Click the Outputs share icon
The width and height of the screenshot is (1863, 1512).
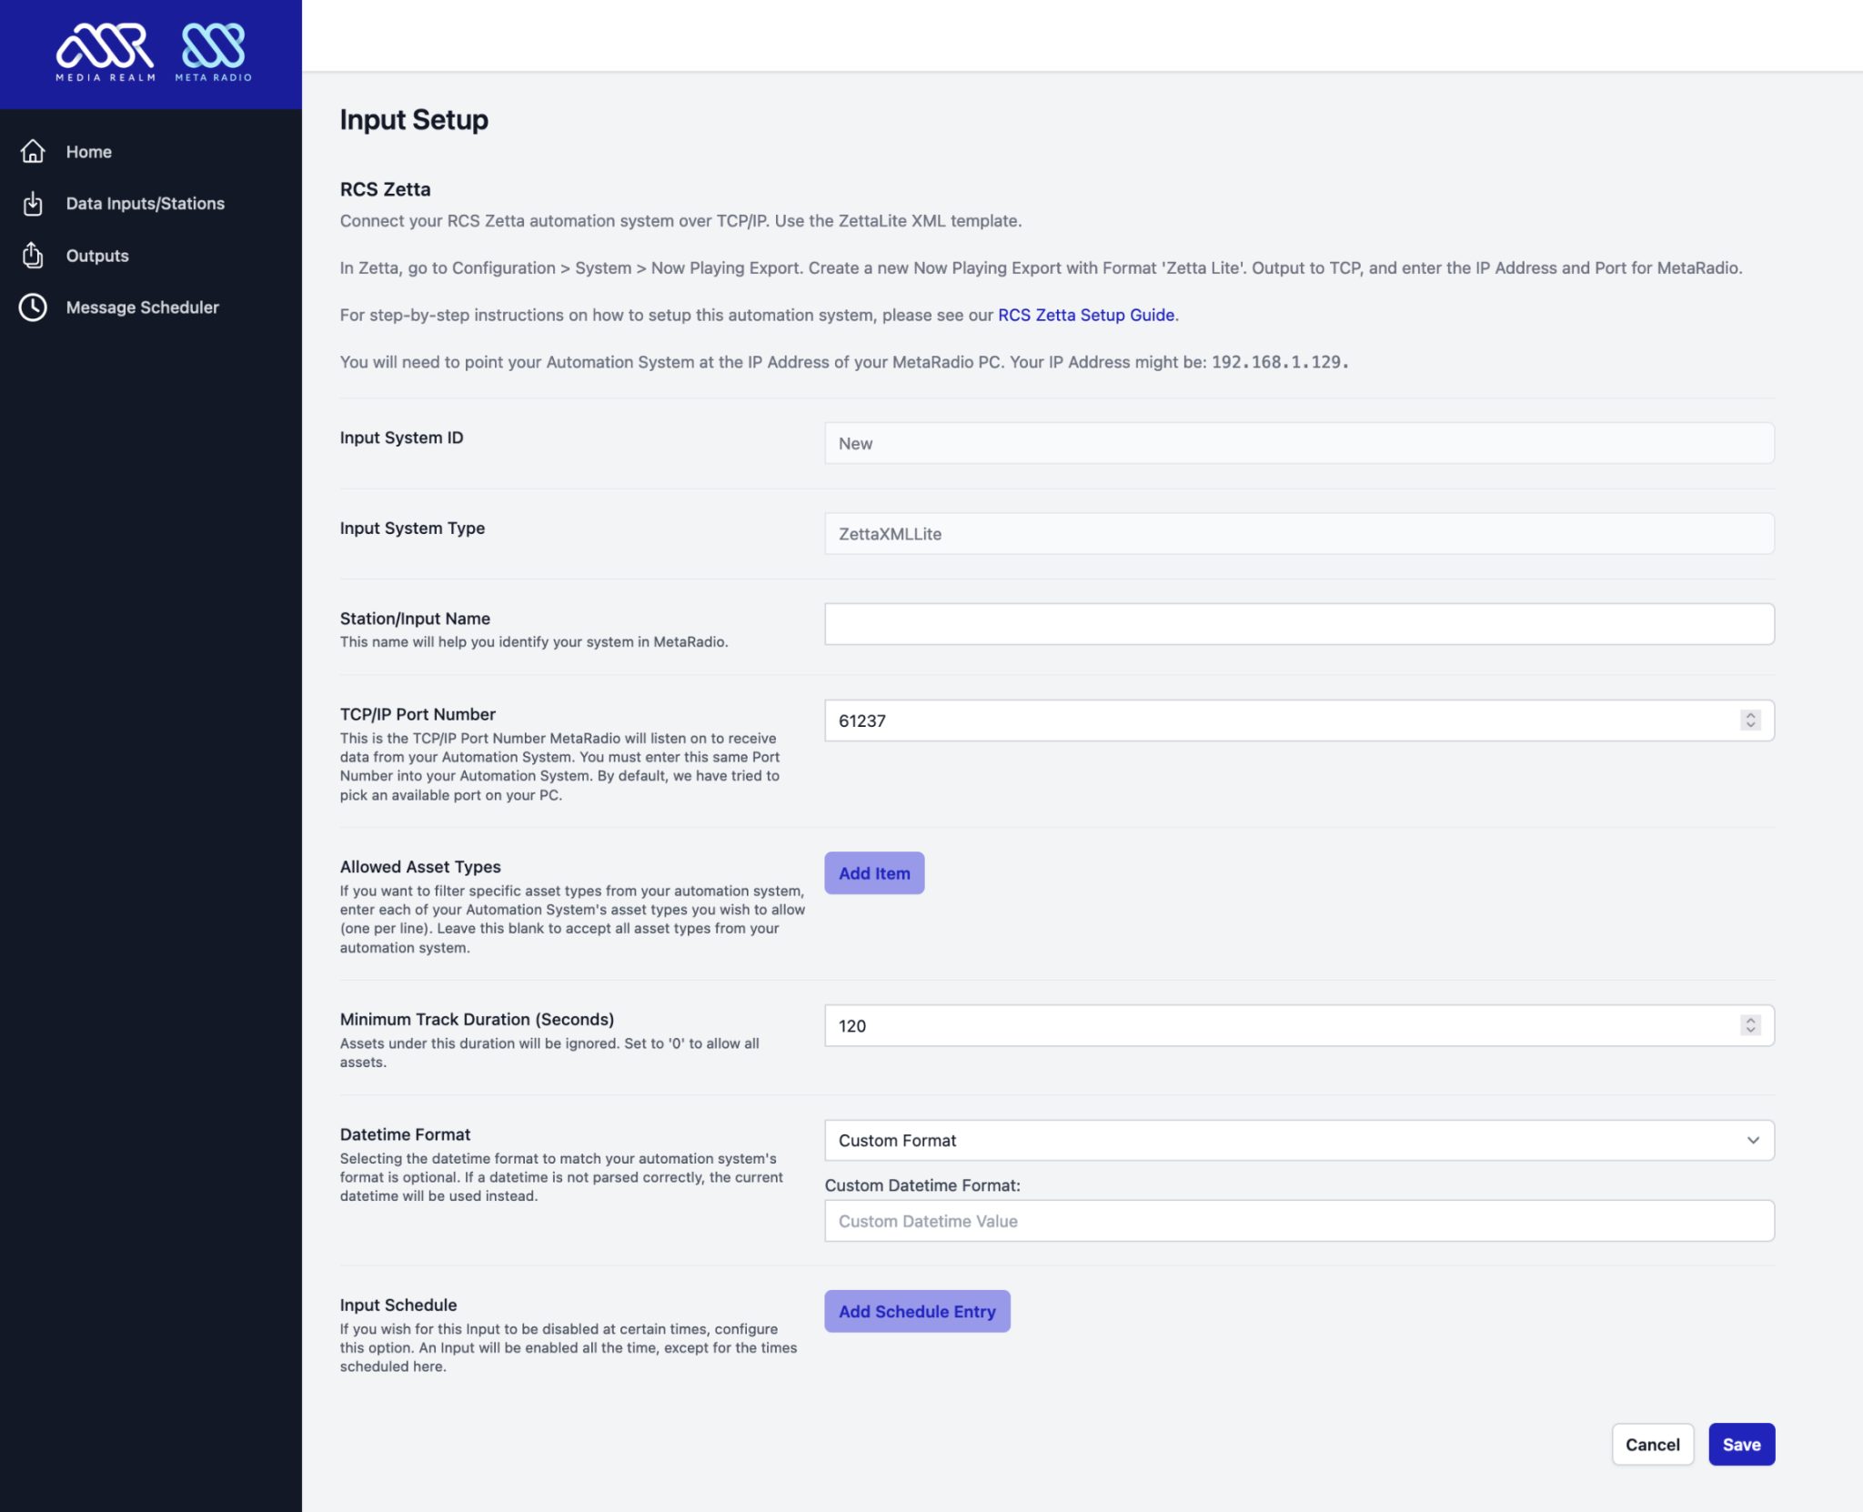33,256
